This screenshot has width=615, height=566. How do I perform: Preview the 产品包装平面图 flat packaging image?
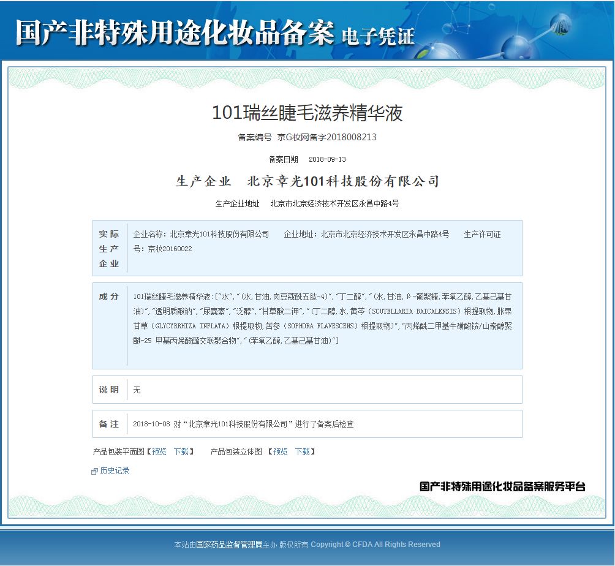tap(158, 452)
